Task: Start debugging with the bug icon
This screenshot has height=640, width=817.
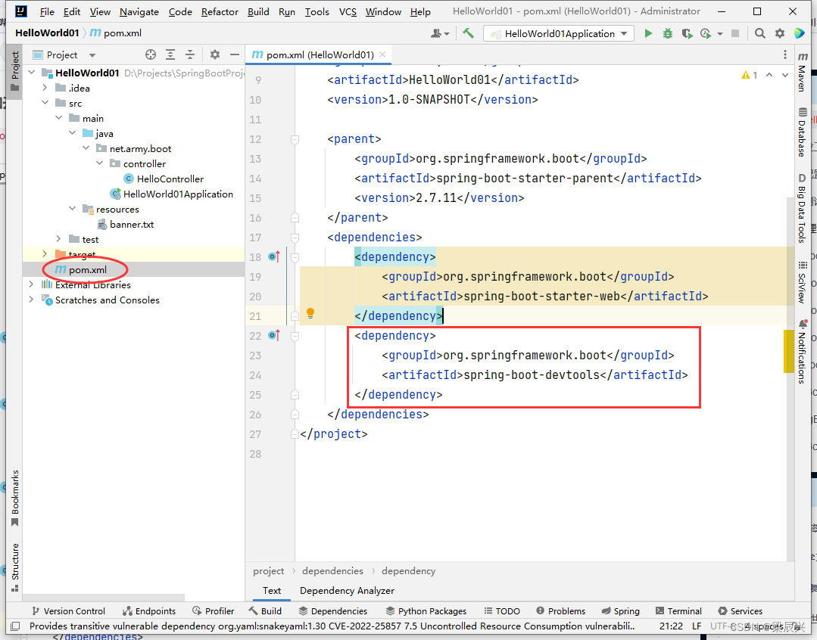Action: pyautogui.click(x=668, y=33)
